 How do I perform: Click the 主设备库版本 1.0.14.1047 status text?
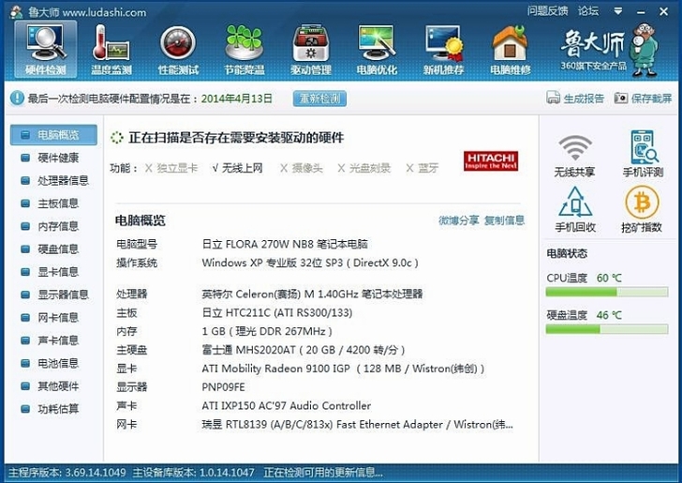193,473
